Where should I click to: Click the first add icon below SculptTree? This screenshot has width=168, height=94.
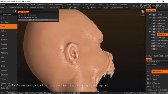click(148, 56)
